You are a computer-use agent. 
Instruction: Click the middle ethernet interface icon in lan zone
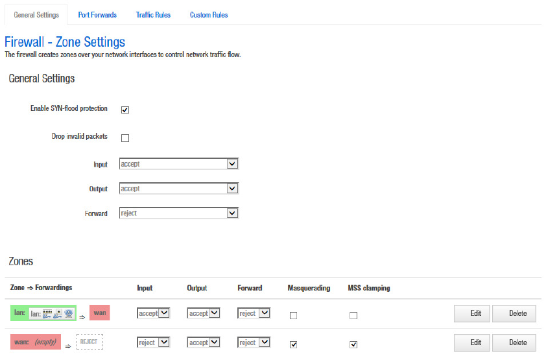pos(58,314)
